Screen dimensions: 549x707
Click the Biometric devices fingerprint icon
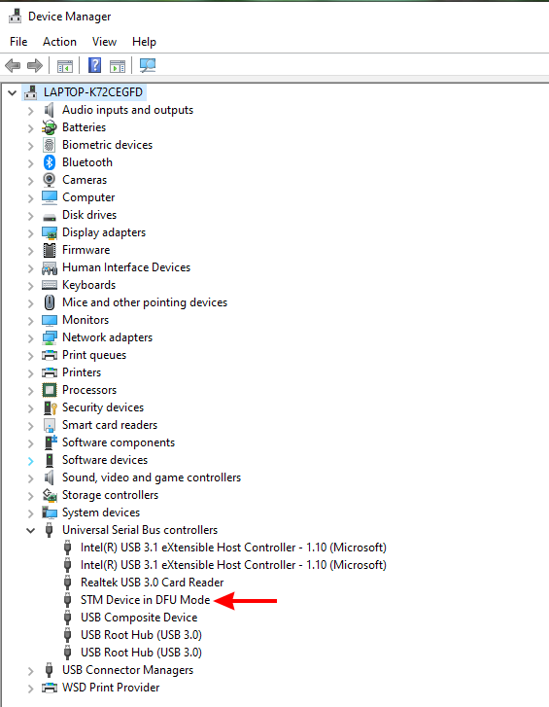click(x=50, y=145)
